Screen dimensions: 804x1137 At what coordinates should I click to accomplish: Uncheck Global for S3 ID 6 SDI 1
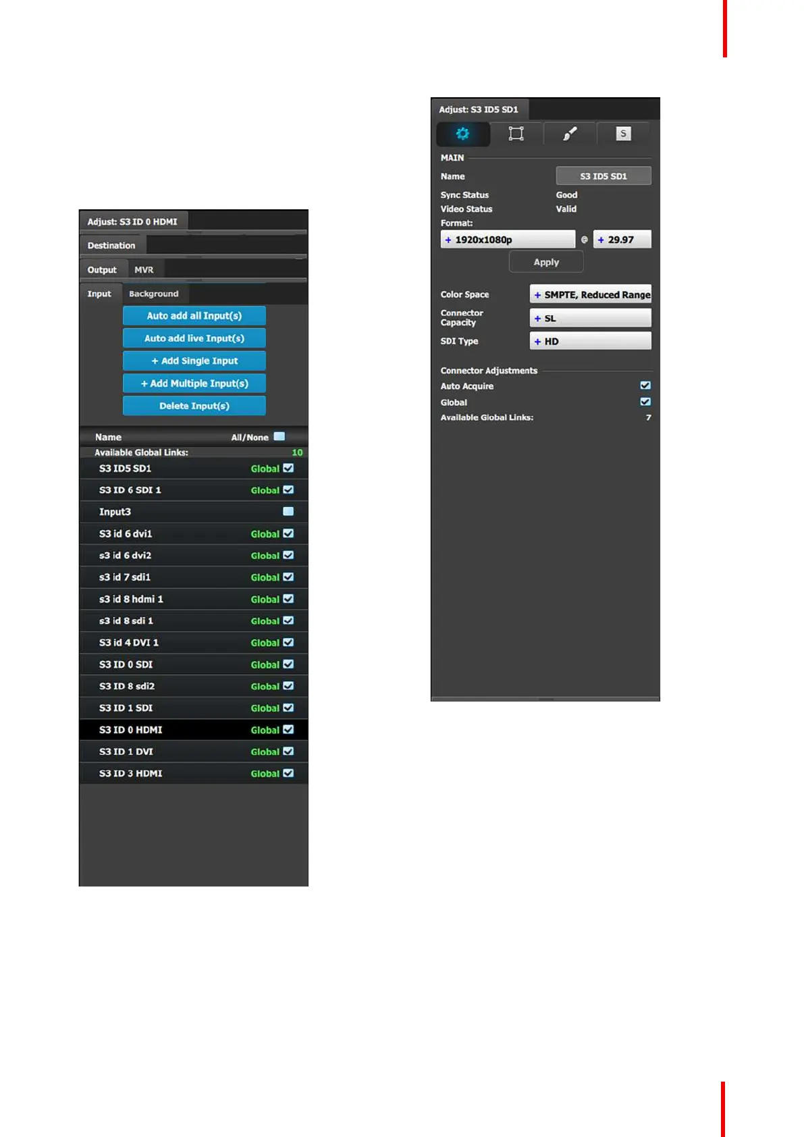[x=288, y=490]
